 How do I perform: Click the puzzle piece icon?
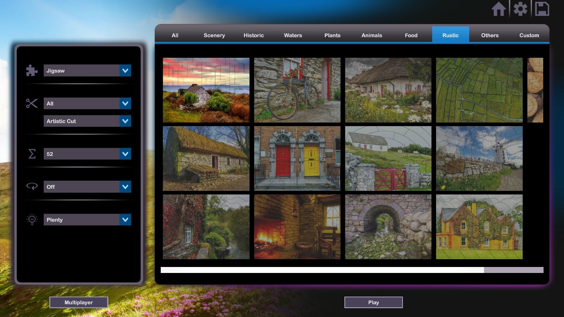point(32,70)
